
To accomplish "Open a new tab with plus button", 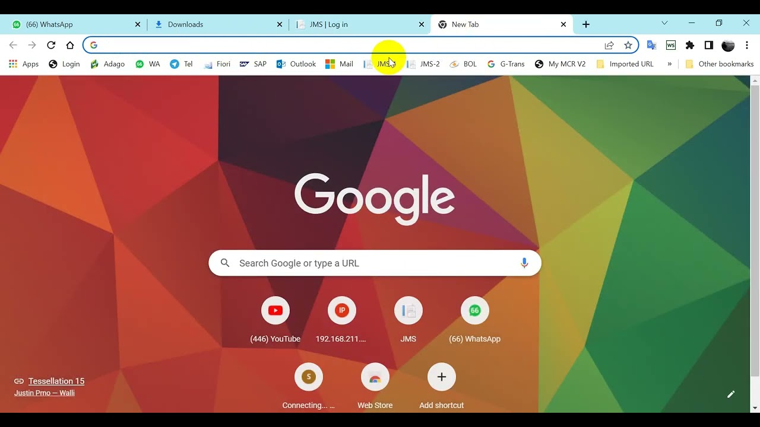I will pos(586,24).
